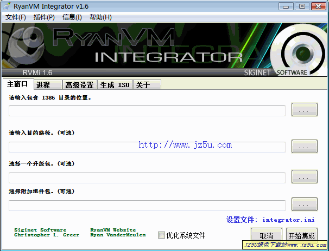Viewport: 329px width, 251px height.
Task: Click the 开始集成 button
Action: coord(302,235)
